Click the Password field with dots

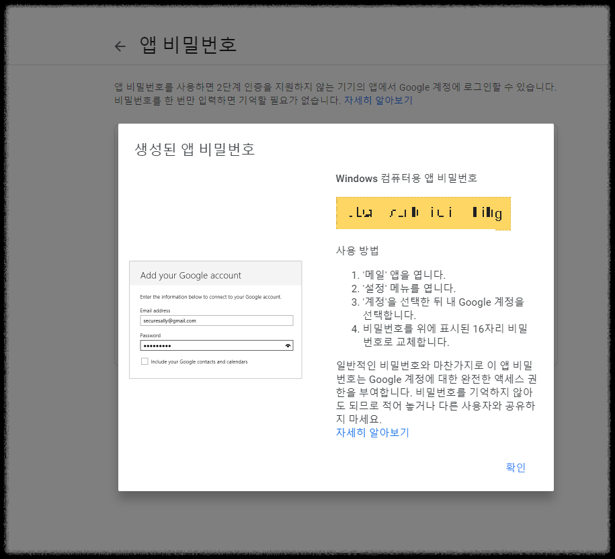216,345
